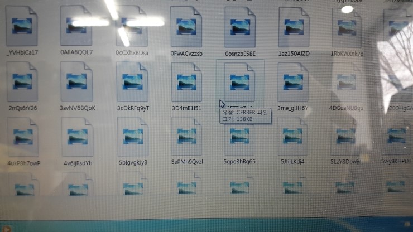Select the 0AIlA6QQL7 file icon
This screenshot has width=413, height=232.
click(x=76, y=26)
